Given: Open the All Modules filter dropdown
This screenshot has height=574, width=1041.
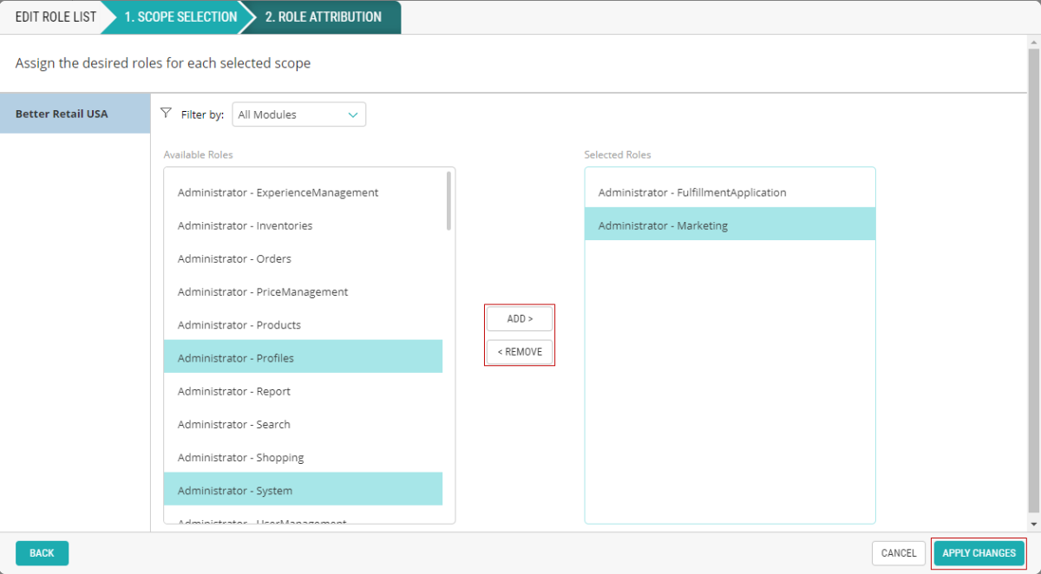Looking at the screenshot, I should (x=298, y=114).
